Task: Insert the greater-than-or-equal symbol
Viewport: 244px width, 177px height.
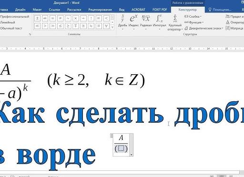Action: click(68, 26)
